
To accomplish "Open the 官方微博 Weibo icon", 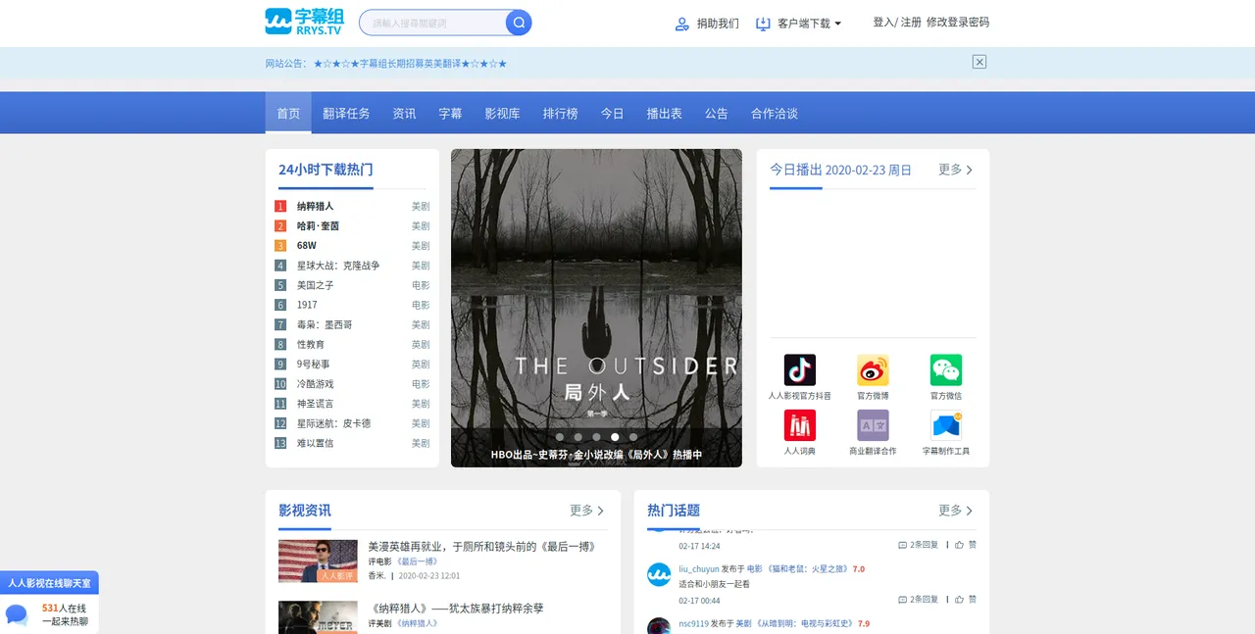I will (873, 370).
